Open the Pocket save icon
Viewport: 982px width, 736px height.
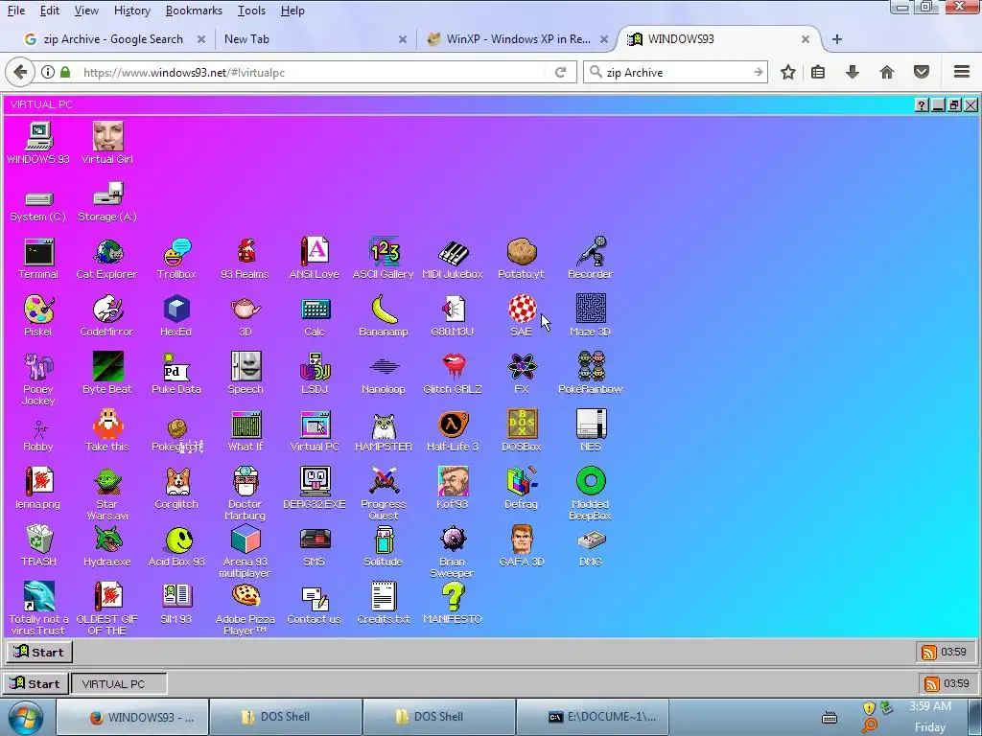pos(922,72)
